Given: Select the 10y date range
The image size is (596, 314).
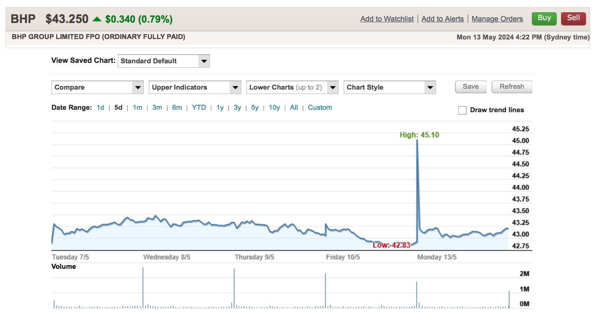Looking at the screenshot, I should tap(274, 108).
